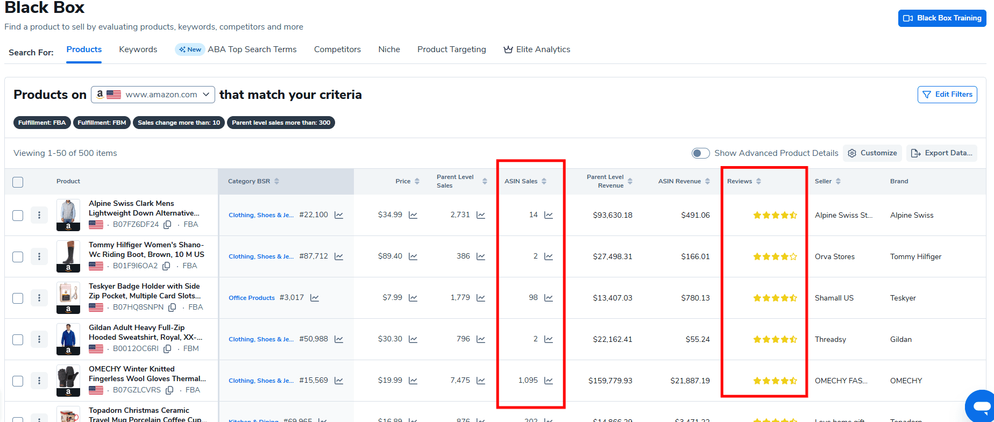
Task: Open BSR trend chart for #87,712
Action: coord(339,256)
